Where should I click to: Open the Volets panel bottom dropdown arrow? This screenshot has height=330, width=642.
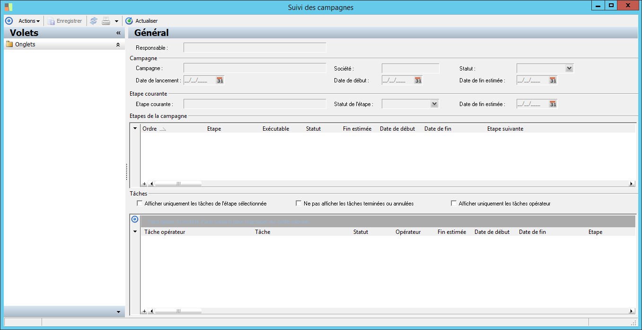point(118,312)
